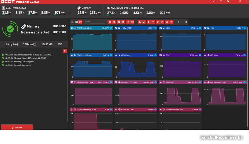Click the Go back button

[x=17, y=127]
